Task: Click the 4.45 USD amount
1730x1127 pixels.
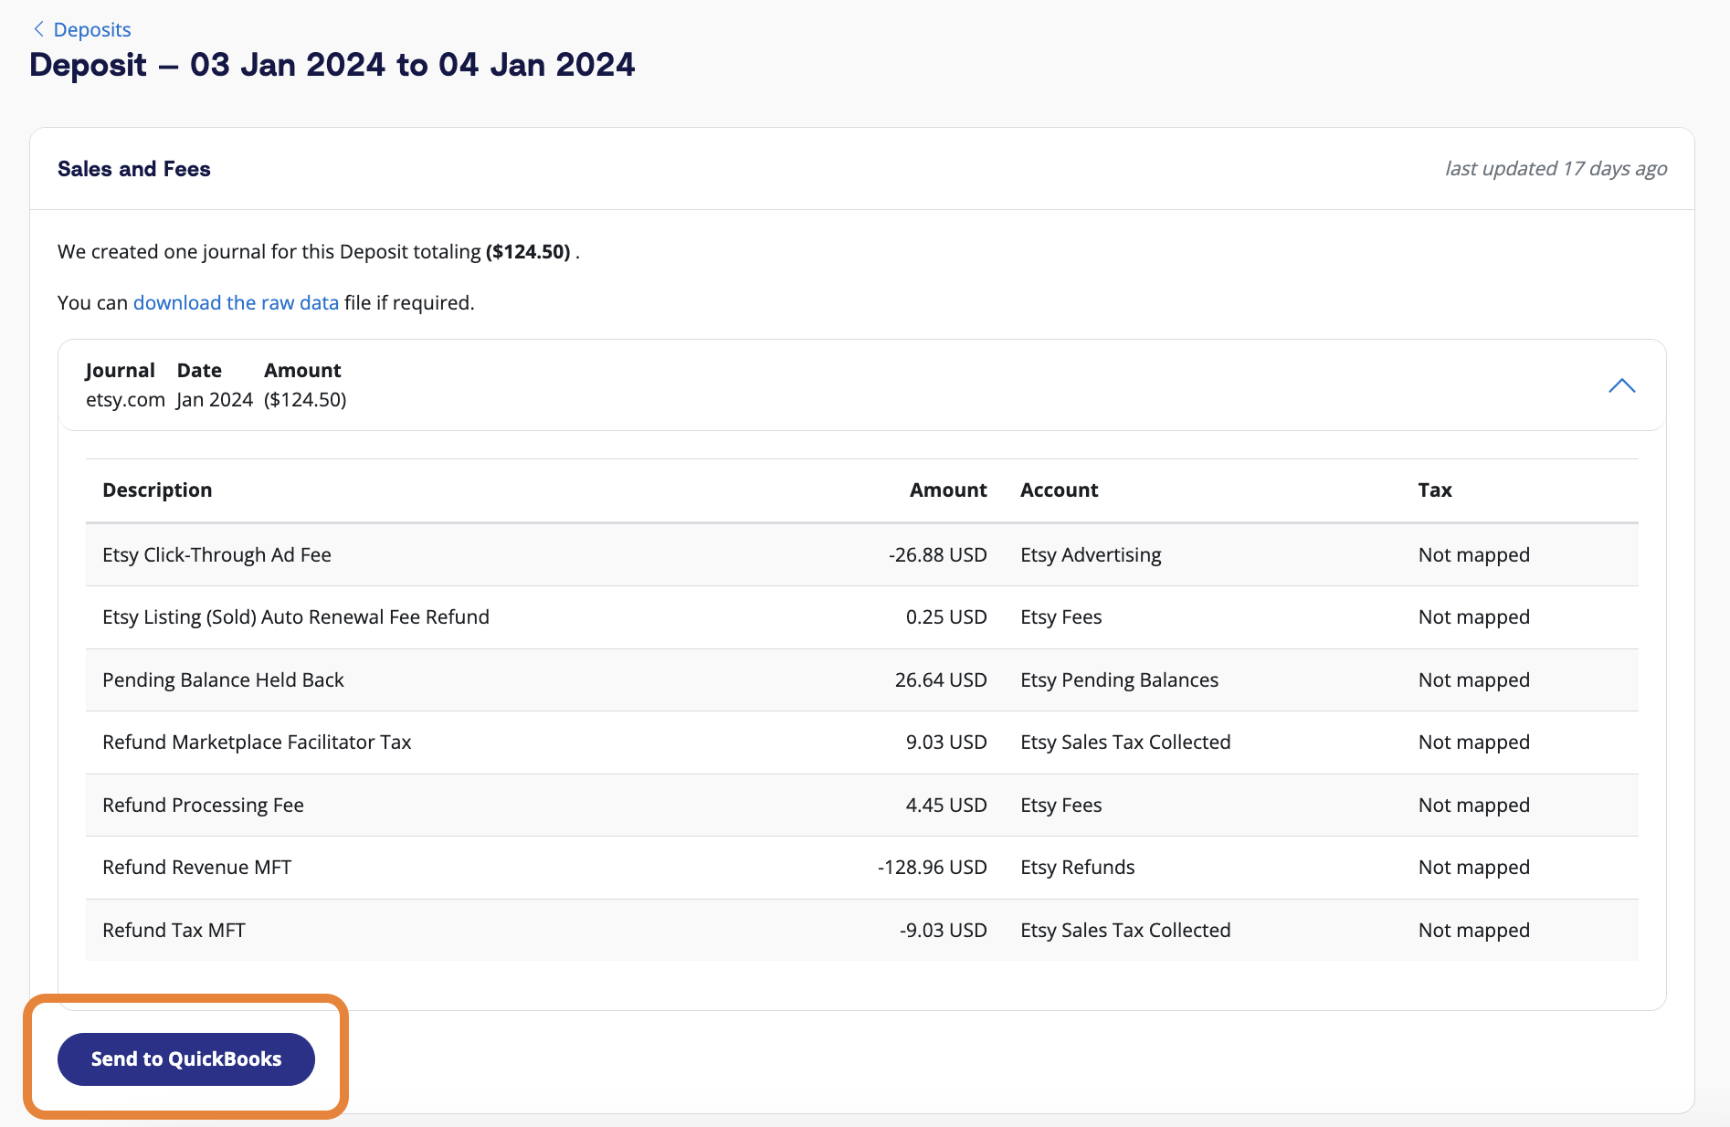Action: point(946,805)
